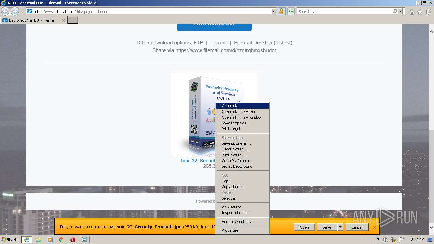Click the Show desktop button
434x244 pixels.
[430, 240]
